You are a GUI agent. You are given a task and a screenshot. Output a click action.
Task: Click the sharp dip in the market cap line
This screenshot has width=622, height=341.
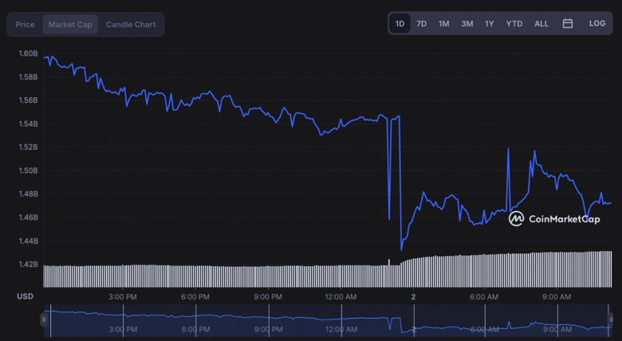coord(401,249)
